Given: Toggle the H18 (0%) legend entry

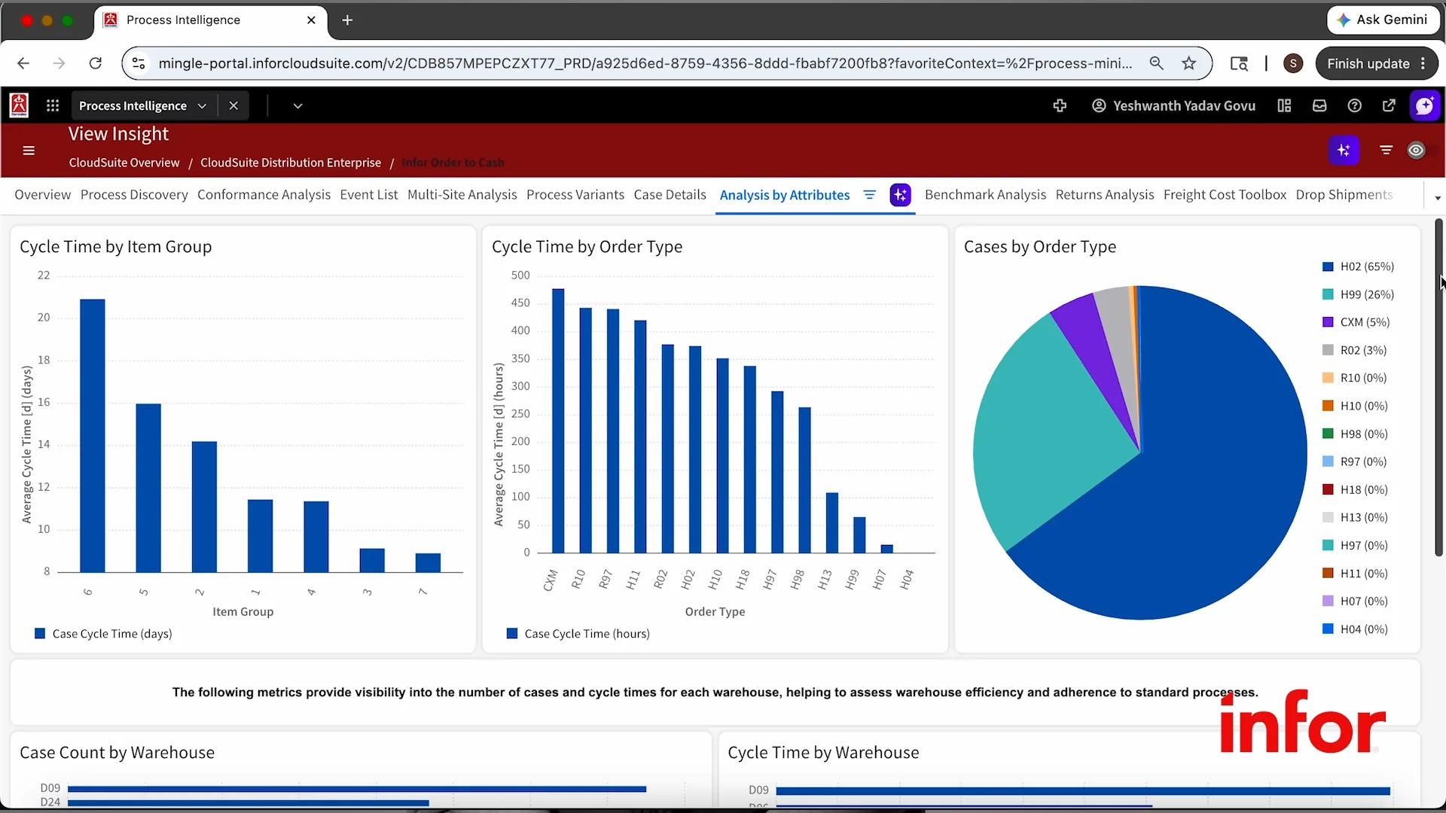Looking at the screenshot, I should (x=1354, y=490).
